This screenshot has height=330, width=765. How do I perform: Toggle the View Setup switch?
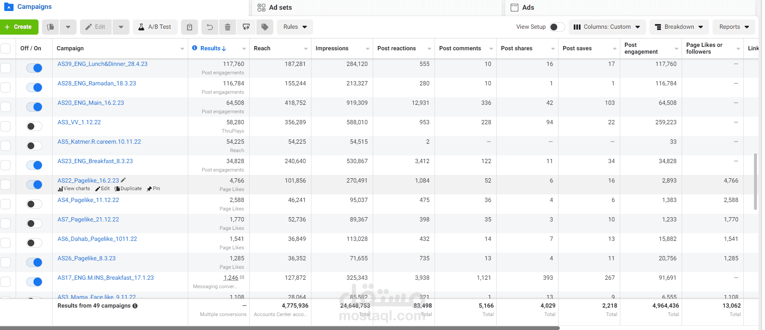click(x=556, y=27)
